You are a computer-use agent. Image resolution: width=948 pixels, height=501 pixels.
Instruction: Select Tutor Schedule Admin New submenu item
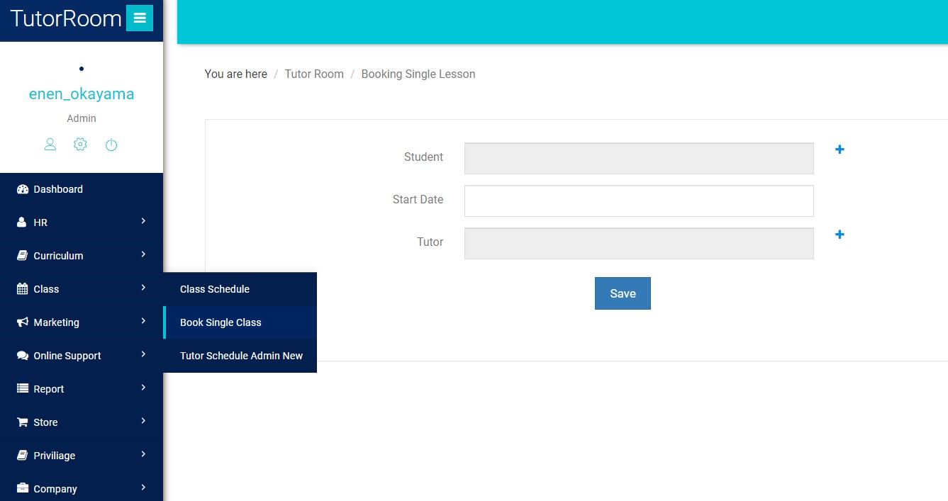[241, 356]
